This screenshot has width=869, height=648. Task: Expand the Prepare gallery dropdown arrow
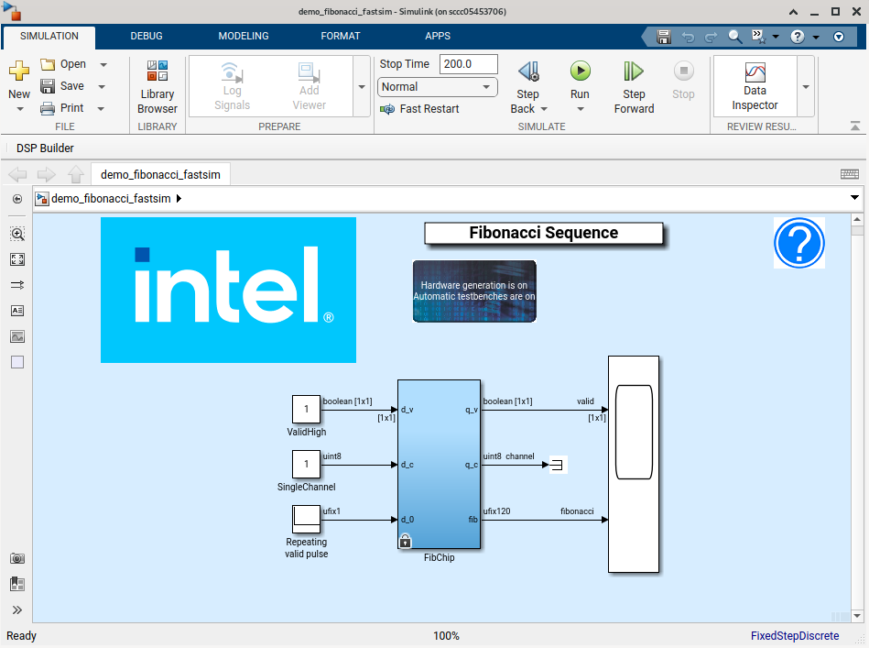coord(362,87)
